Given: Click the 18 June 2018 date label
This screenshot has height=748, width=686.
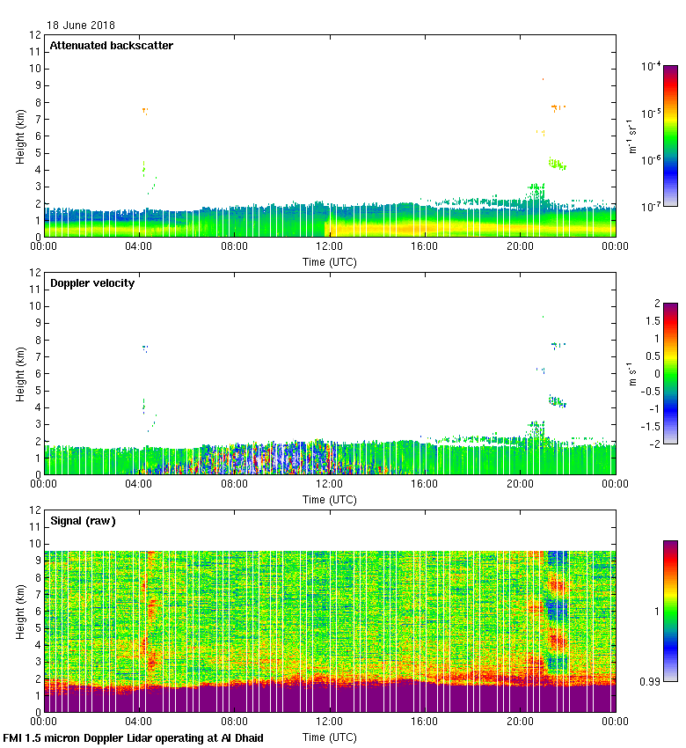Looking at the screenshot, I should 81,26.
